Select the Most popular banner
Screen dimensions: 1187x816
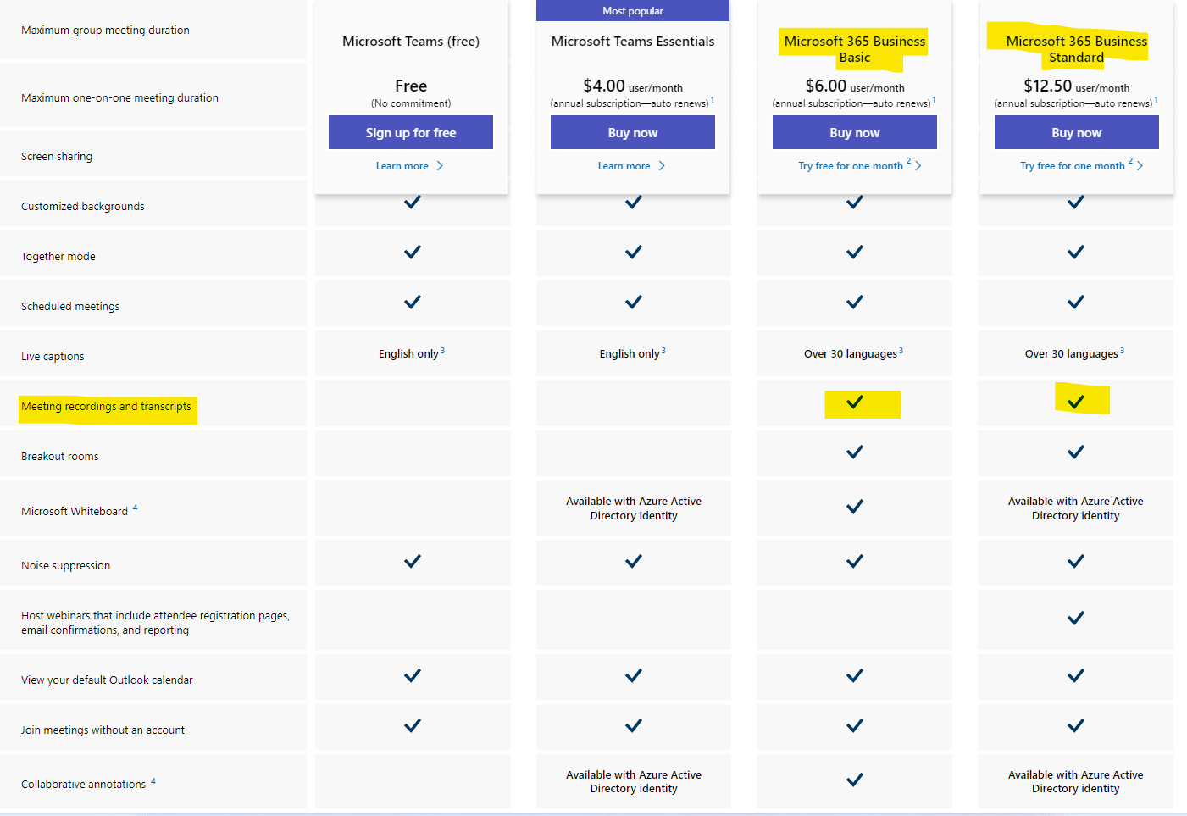pos(633,10)
